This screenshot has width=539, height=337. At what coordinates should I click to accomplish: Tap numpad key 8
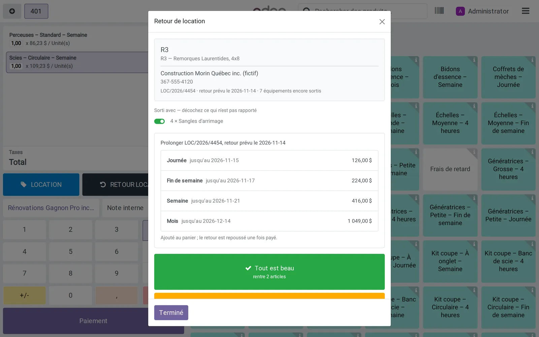[70, 273]
